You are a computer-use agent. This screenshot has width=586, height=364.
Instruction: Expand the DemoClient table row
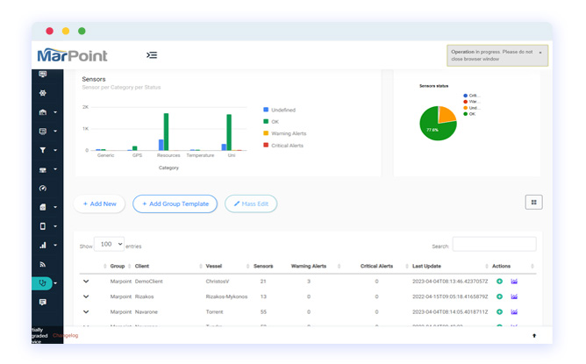86,282
